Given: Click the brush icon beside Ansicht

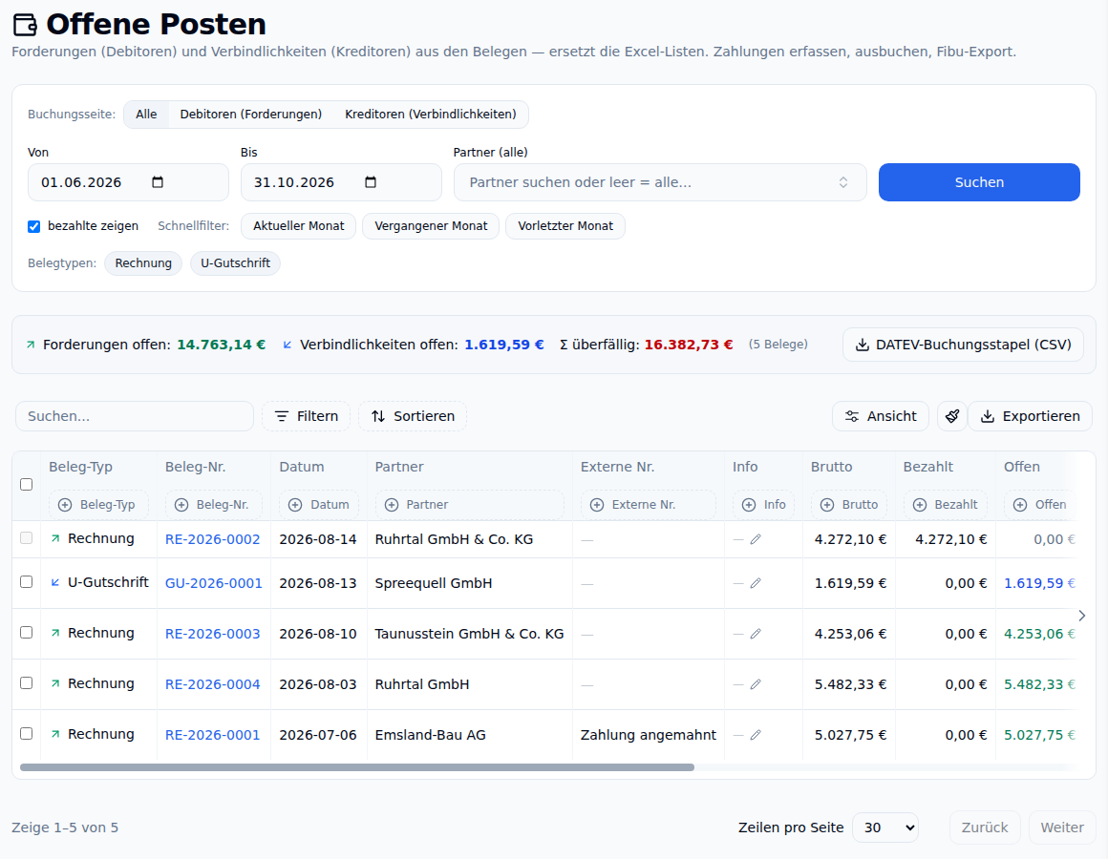Looking at the screenshot, I should tap(952, 416).
